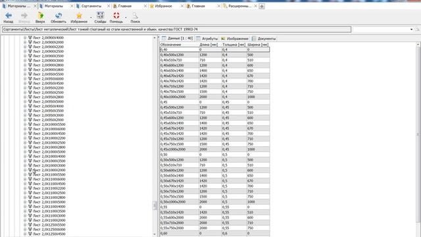The height and width of the screenshot is (237, 421).
Task: Open the Изображение tab
Action: click(x=235, y=38)
